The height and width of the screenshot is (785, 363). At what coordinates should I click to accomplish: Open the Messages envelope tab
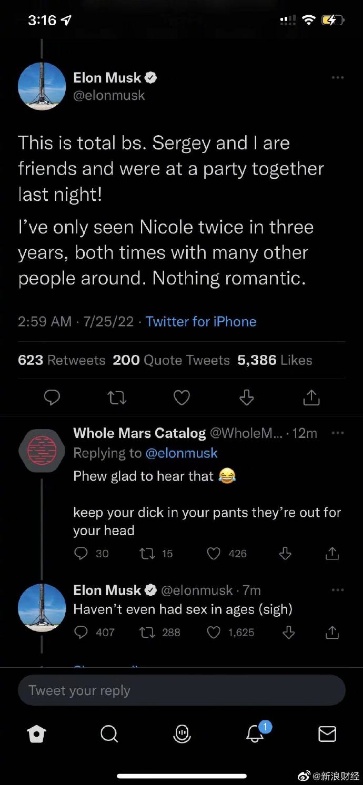(327, 734)
